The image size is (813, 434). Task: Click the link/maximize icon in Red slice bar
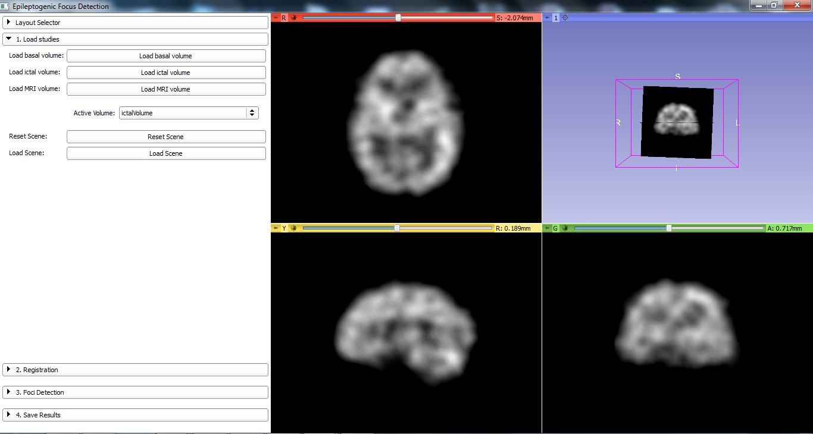[293, 18]
